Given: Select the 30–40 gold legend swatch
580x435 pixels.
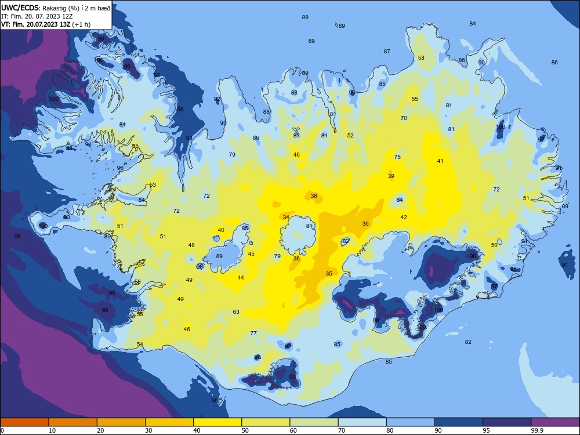Looking at the screenshot, I should pyautogui.click(x=169, y=422).
